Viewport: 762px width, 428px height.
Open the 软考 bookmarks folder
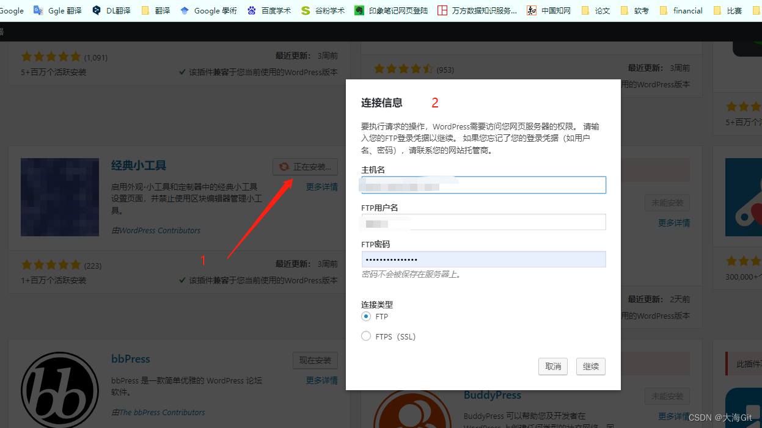pos(635,10)
